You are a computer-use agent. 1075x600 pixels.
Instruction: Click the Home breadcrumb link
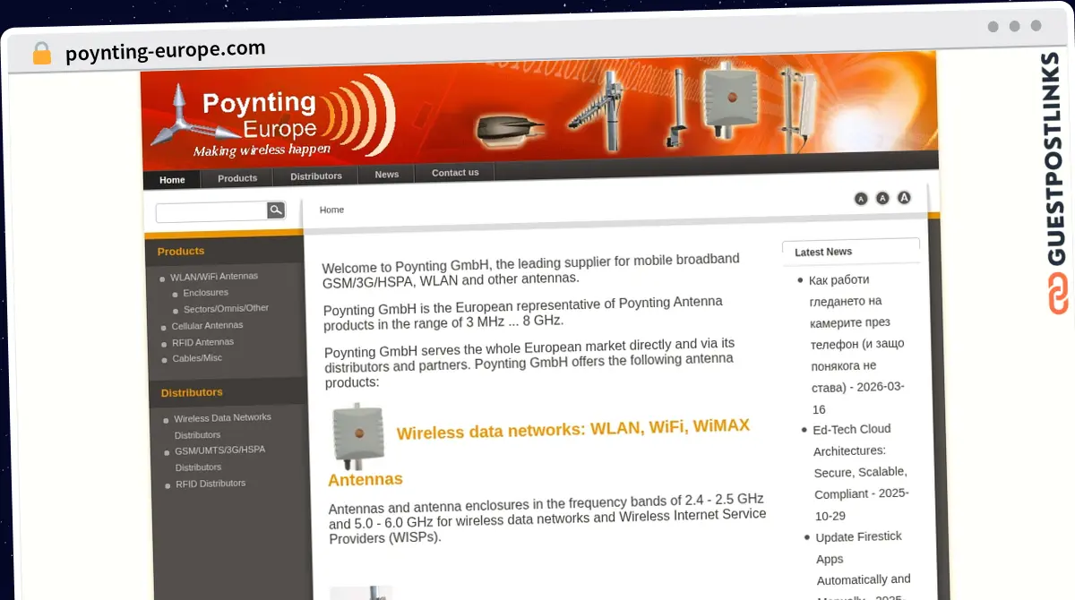coord(331,210)
